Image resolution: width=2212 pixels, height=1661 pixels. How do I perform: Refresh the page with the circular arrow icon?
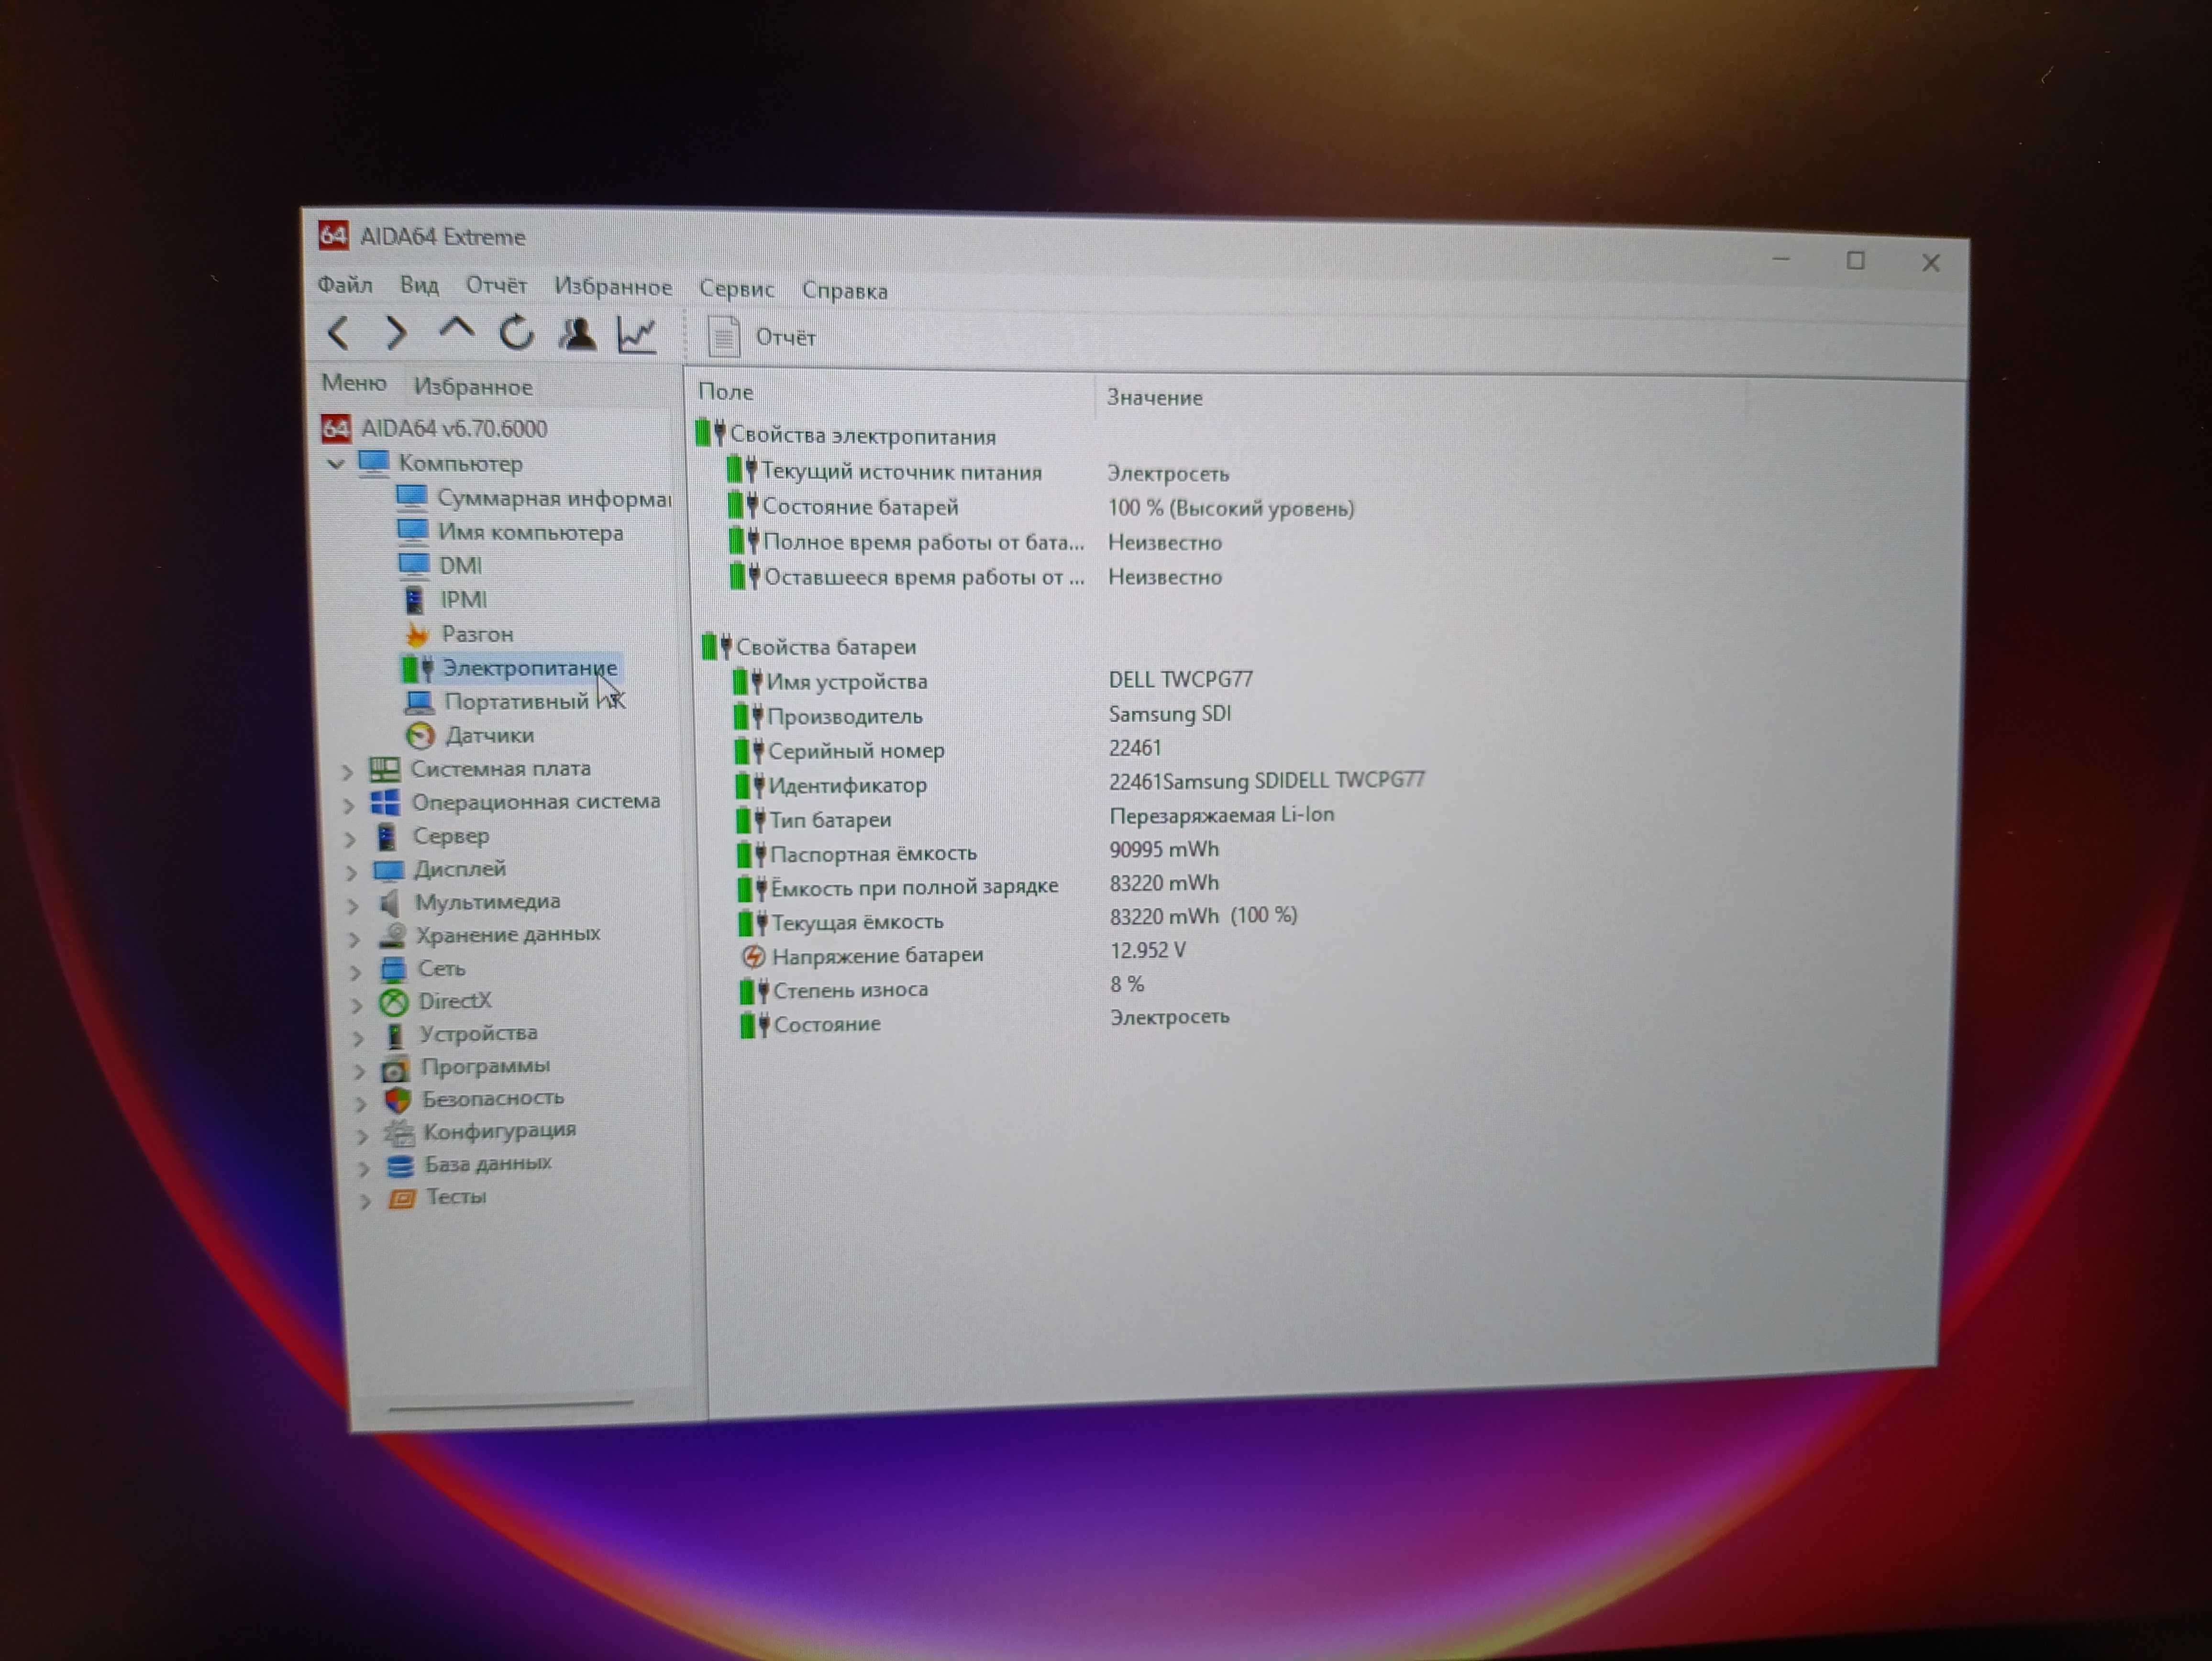click(517, 333)
